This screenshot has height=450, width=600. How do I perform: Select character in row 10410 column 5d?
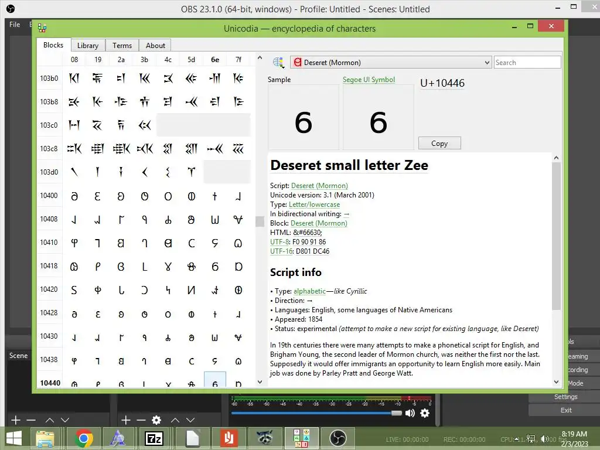(192, 243)
